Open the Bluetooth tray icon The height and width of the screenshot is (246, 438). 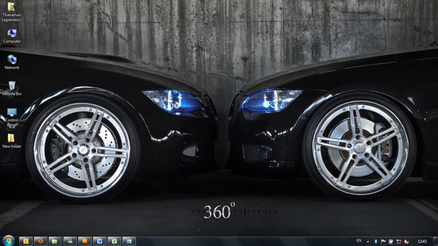point(376,242)
